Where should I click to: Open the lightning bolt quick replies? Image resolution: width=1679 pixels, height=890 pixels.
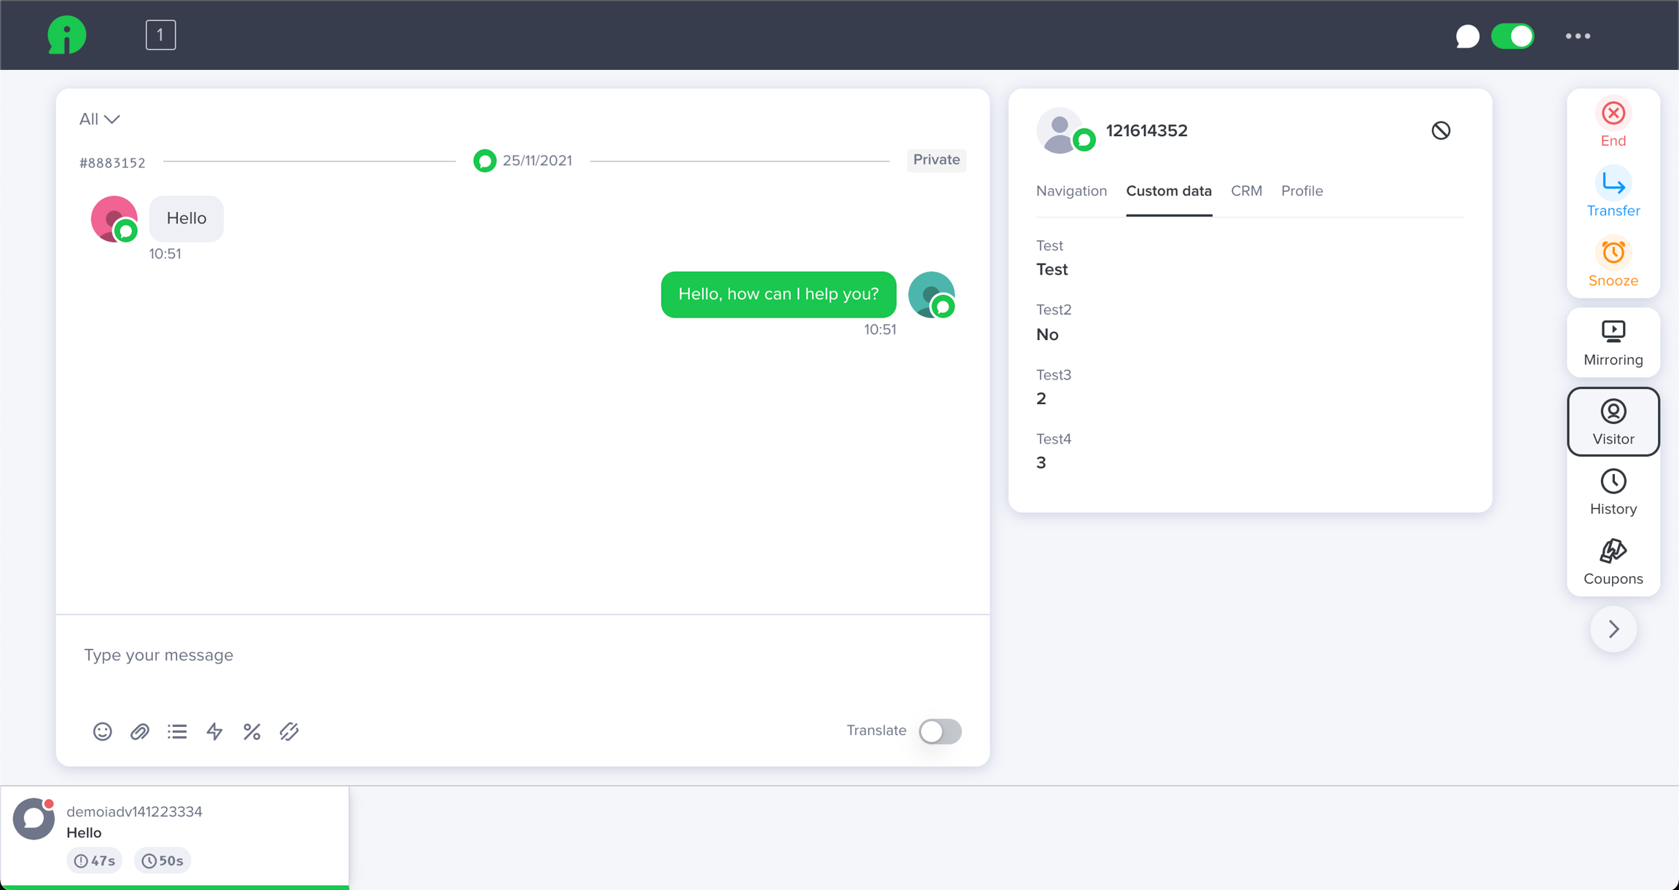214,731
